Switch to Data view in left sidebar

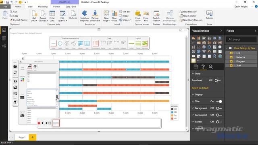(4, 39)
